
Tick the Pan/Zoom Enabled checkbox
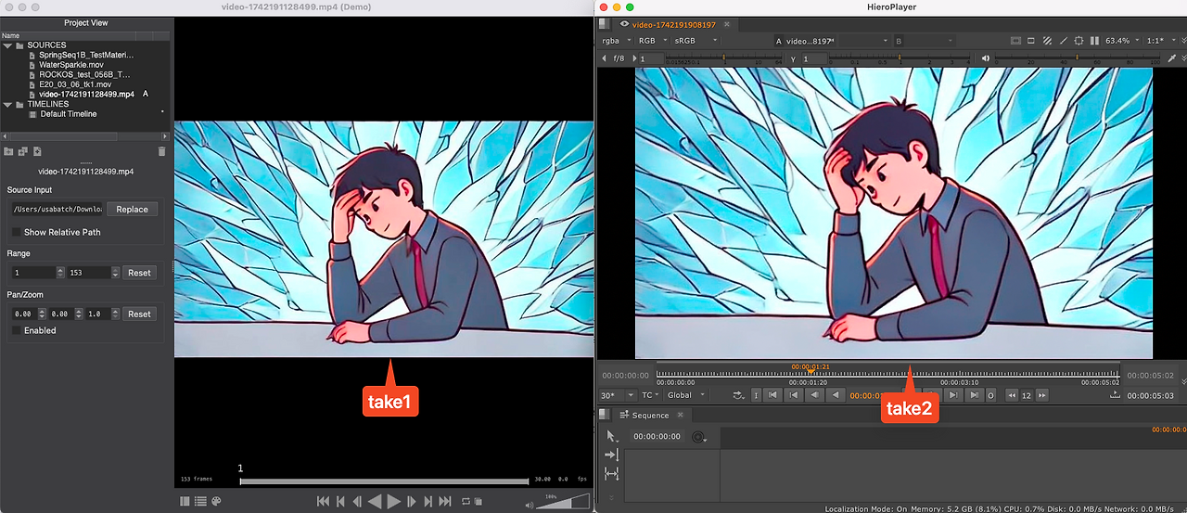pos(16,330)
